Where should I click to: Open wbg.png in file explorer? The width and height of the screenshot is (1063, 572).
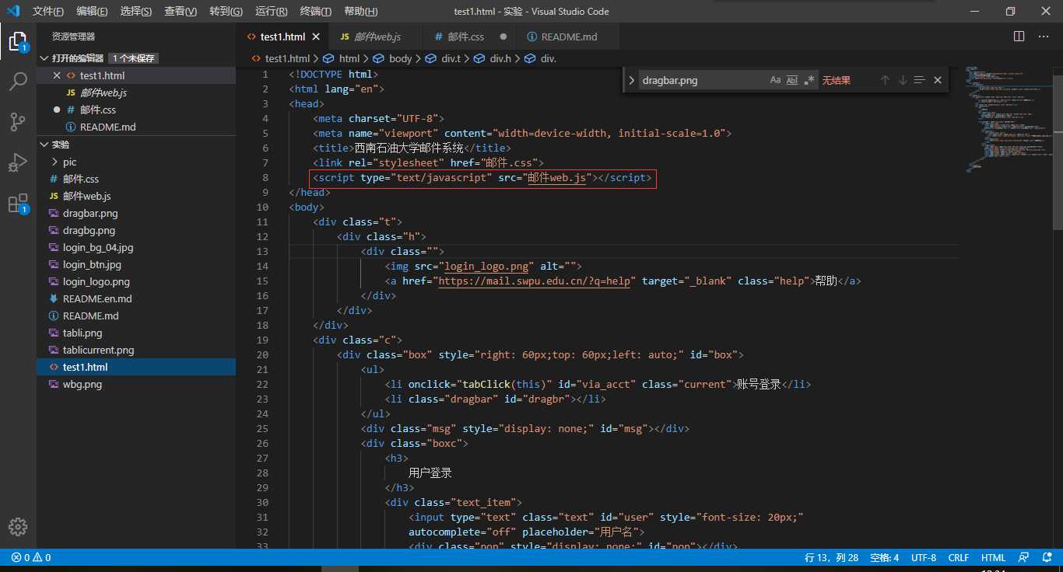[x=82, y=384]
